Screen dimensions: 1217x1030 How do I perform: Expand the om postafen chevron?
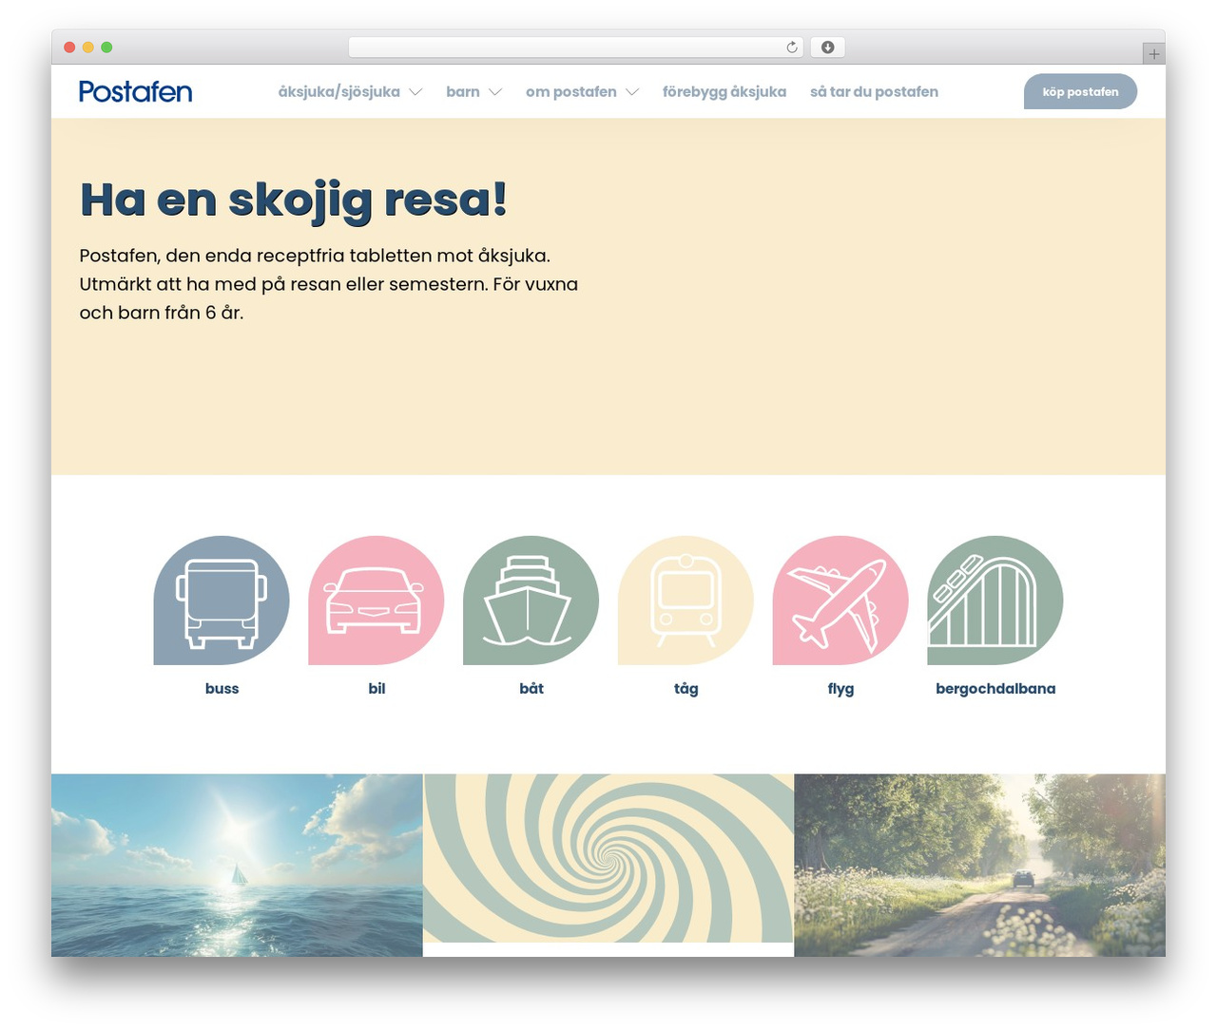coord(632,92)
